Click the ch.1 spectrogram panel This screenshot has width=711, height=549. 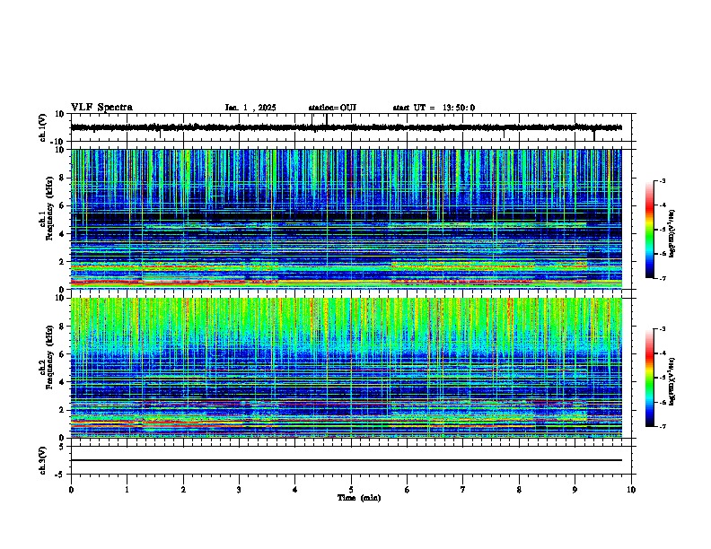(347, 219)
